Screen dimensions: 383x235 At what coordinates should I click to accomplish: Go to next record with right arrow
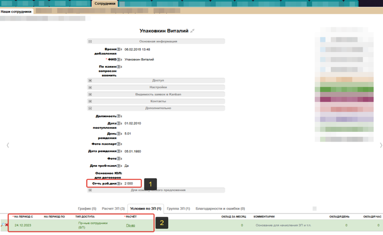coord(381,145)
